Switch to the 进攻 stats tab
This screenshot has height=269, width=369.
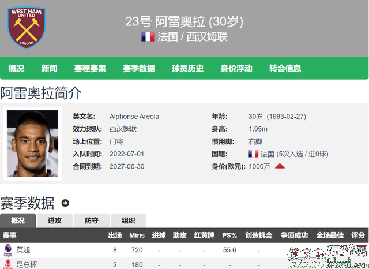pos(55,221)
